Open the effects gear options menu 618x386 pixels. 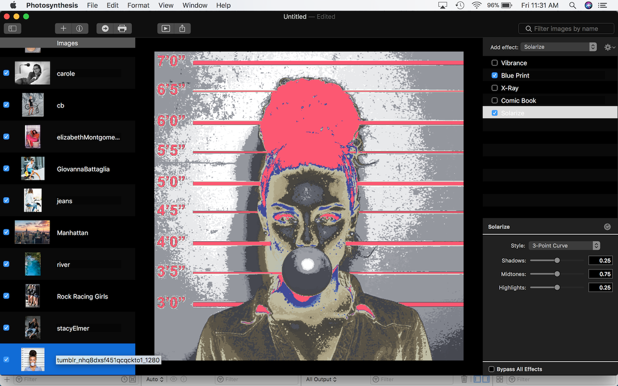[609, 47]
